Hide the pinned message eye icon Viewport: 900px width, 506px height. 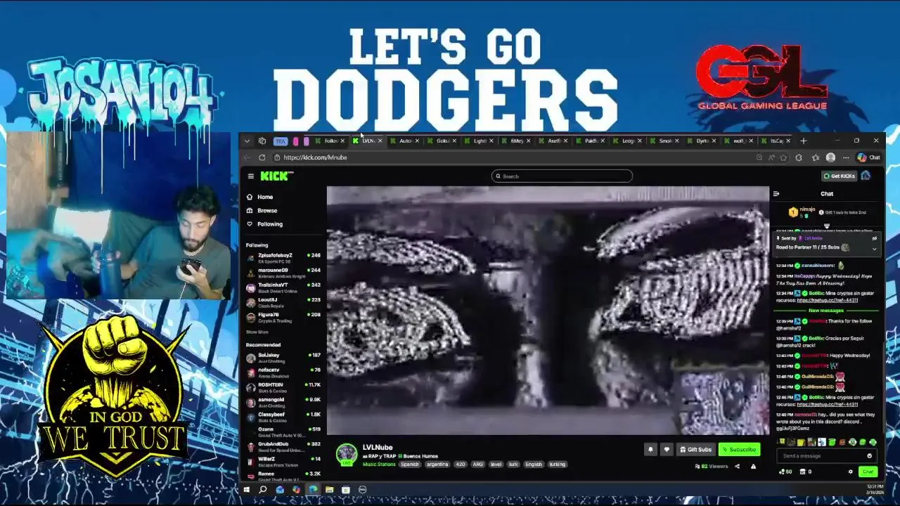tap(875, 238)
